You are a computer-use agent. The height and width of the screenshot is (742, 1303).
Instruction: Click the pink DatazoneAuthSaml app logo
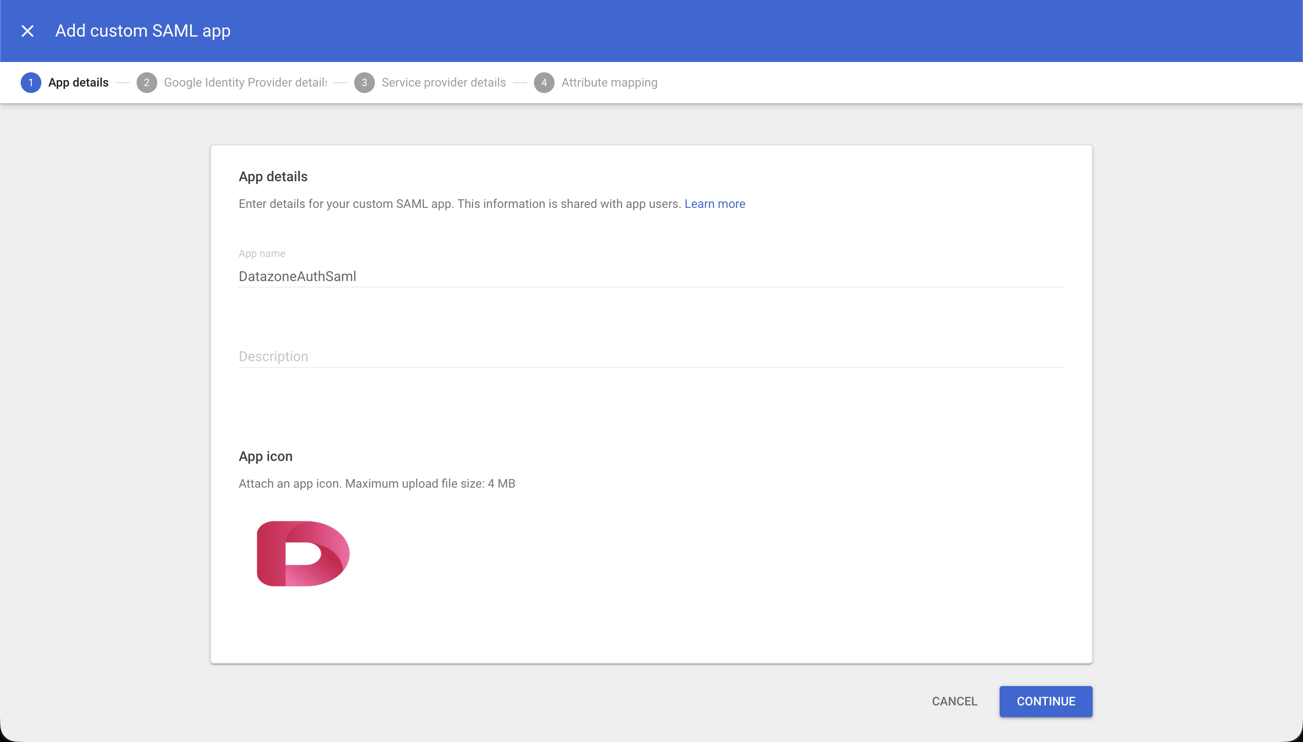(x=302, y=553)
